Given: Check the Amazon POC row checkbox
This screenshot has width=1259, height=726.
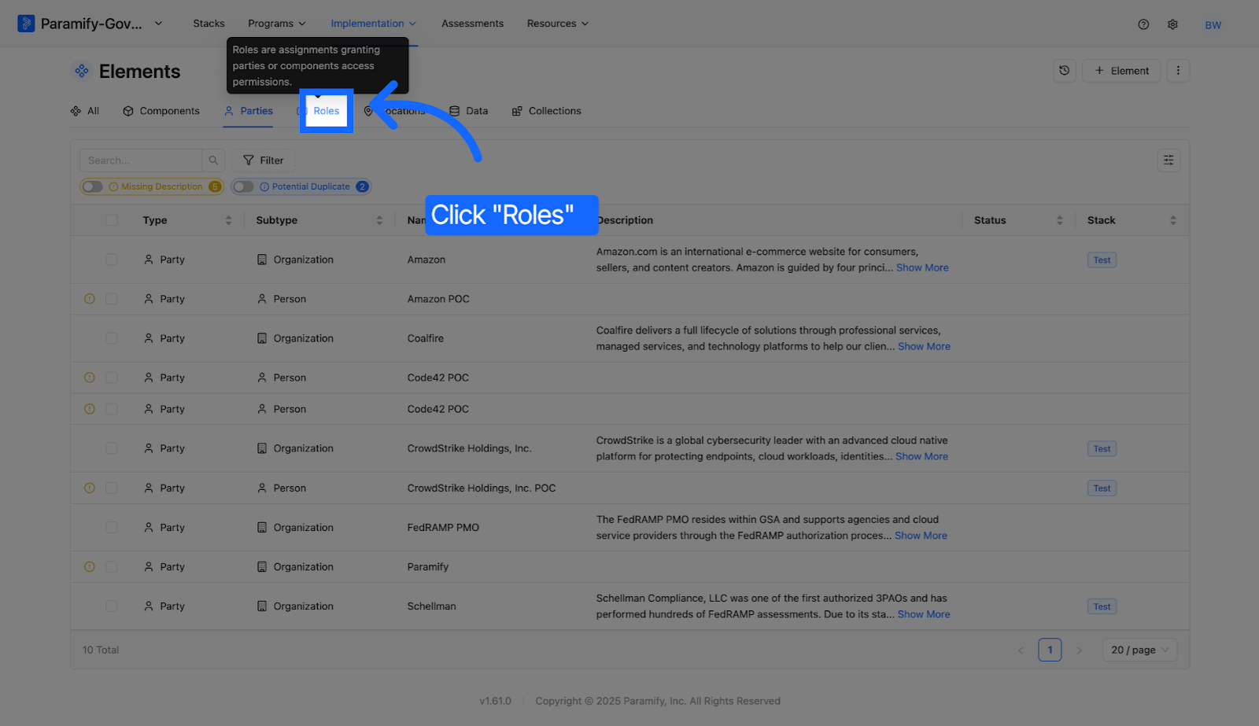Looking at the screenshot, I should pos(112,299).
